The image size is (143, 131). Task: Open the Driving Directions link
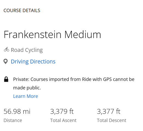[33, 61]
